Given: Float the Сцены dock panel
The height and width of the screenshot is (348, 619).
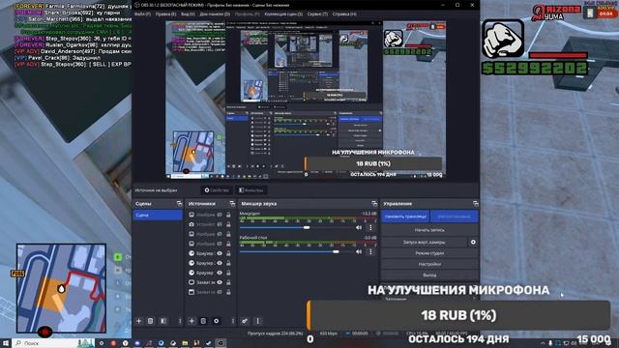Looking at the screenshot, I should pyautogui.click(x=179, y=204).
